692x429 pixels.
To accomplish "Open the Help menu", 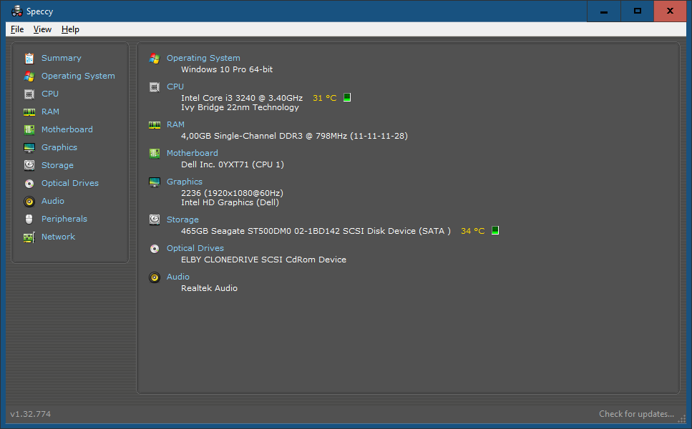I will (70, 29).
